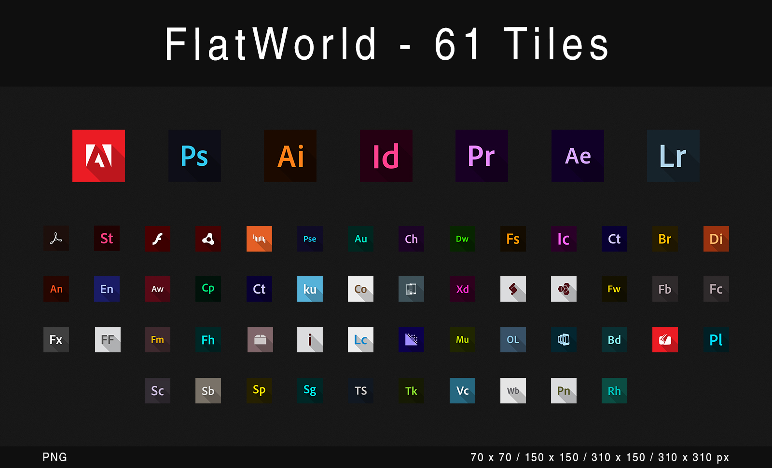
Task: Click the Version Cue Vc tile
Action: pos(462,390)
